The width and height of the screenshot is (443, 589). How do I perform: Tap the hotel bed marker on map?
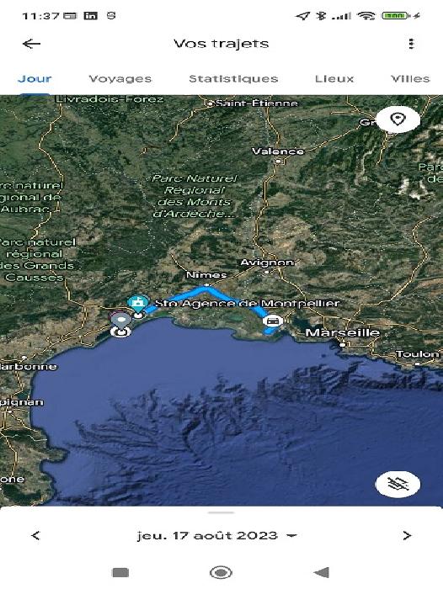click(273, 321)
